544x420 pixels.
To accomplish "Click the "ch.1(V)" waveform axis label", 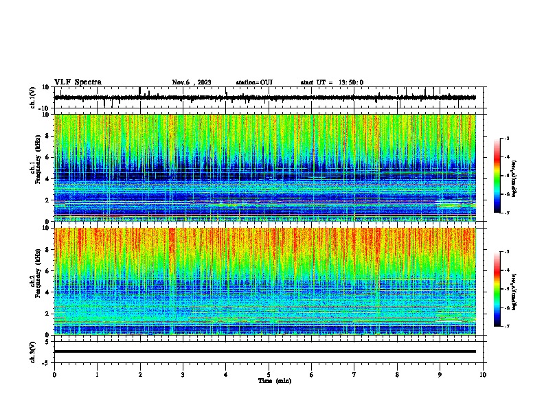I will click(32, 97).
